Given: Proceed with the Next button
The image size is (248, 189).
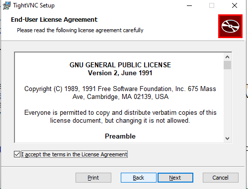Looking at the screenshot, I should point(175,178).
